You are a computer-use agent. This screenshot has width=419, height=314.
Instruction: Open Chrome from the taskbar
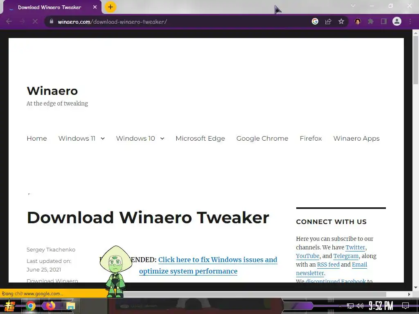[x=30, y=306]
